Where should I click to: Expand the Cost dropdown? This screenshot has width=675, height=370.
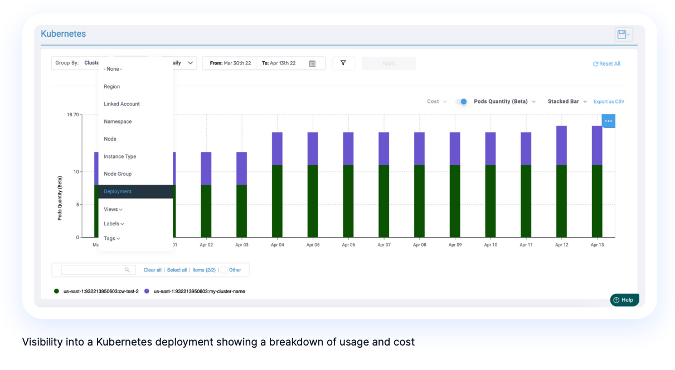(437, 102)
